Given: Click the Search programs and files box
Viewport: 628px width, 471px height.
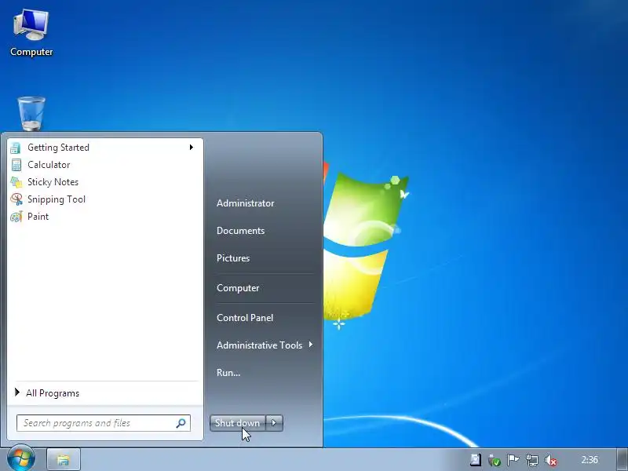Looking at the screenshot, I should point(104,423).
